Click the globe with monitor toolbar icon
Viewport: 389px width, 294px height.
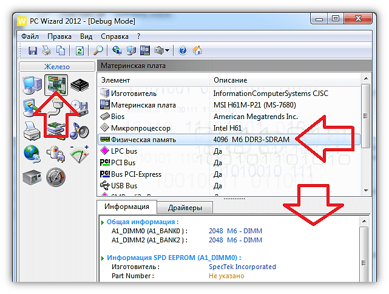(117, 50)
